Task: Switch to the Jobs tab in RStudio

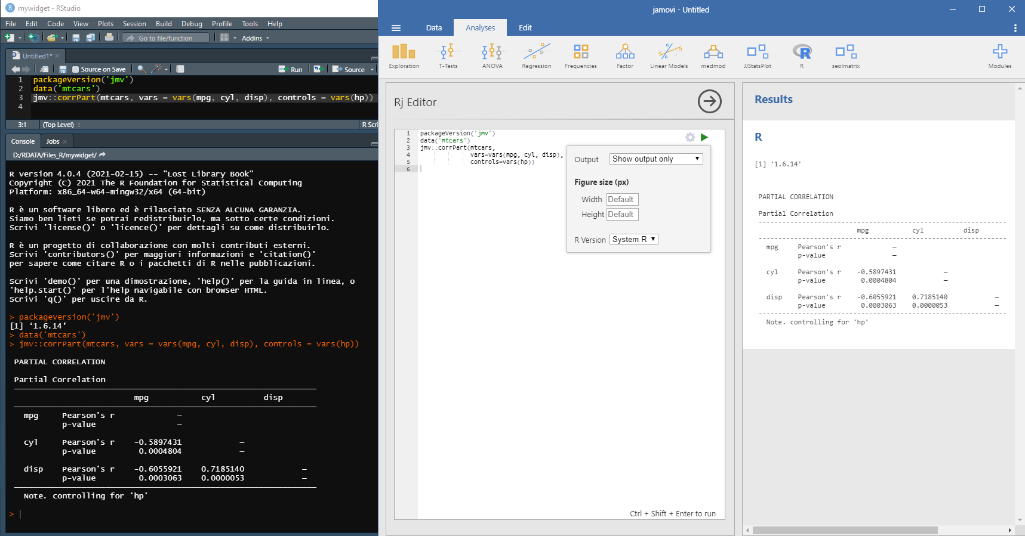Action: (x=53, y=141)
